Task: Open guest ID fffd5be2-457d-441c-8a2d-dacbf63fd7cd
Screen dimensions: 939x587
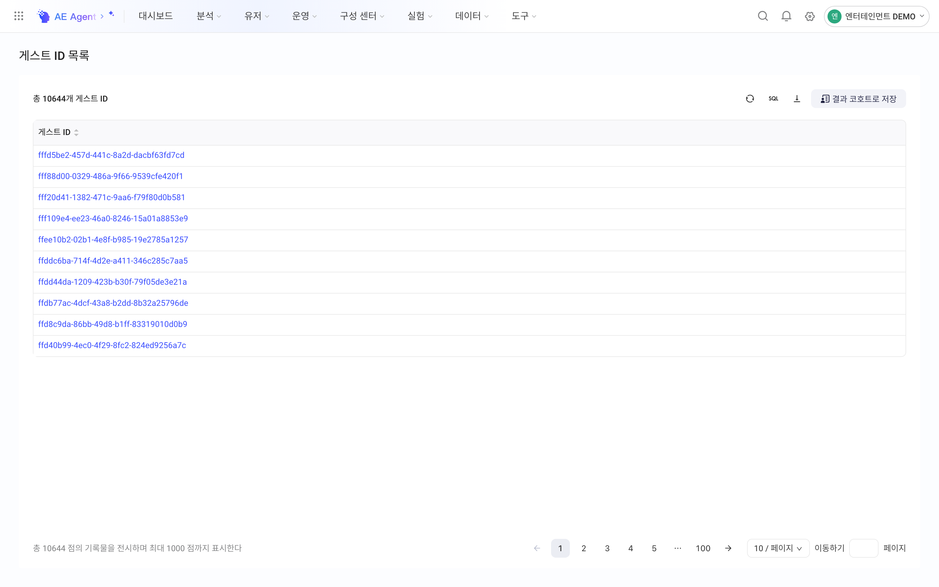Action: (112, 155)
